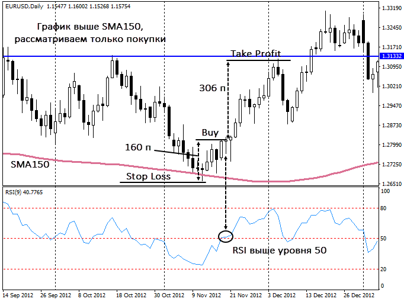
Task: Click the RSI scale value 20
Action: [383, 269]
